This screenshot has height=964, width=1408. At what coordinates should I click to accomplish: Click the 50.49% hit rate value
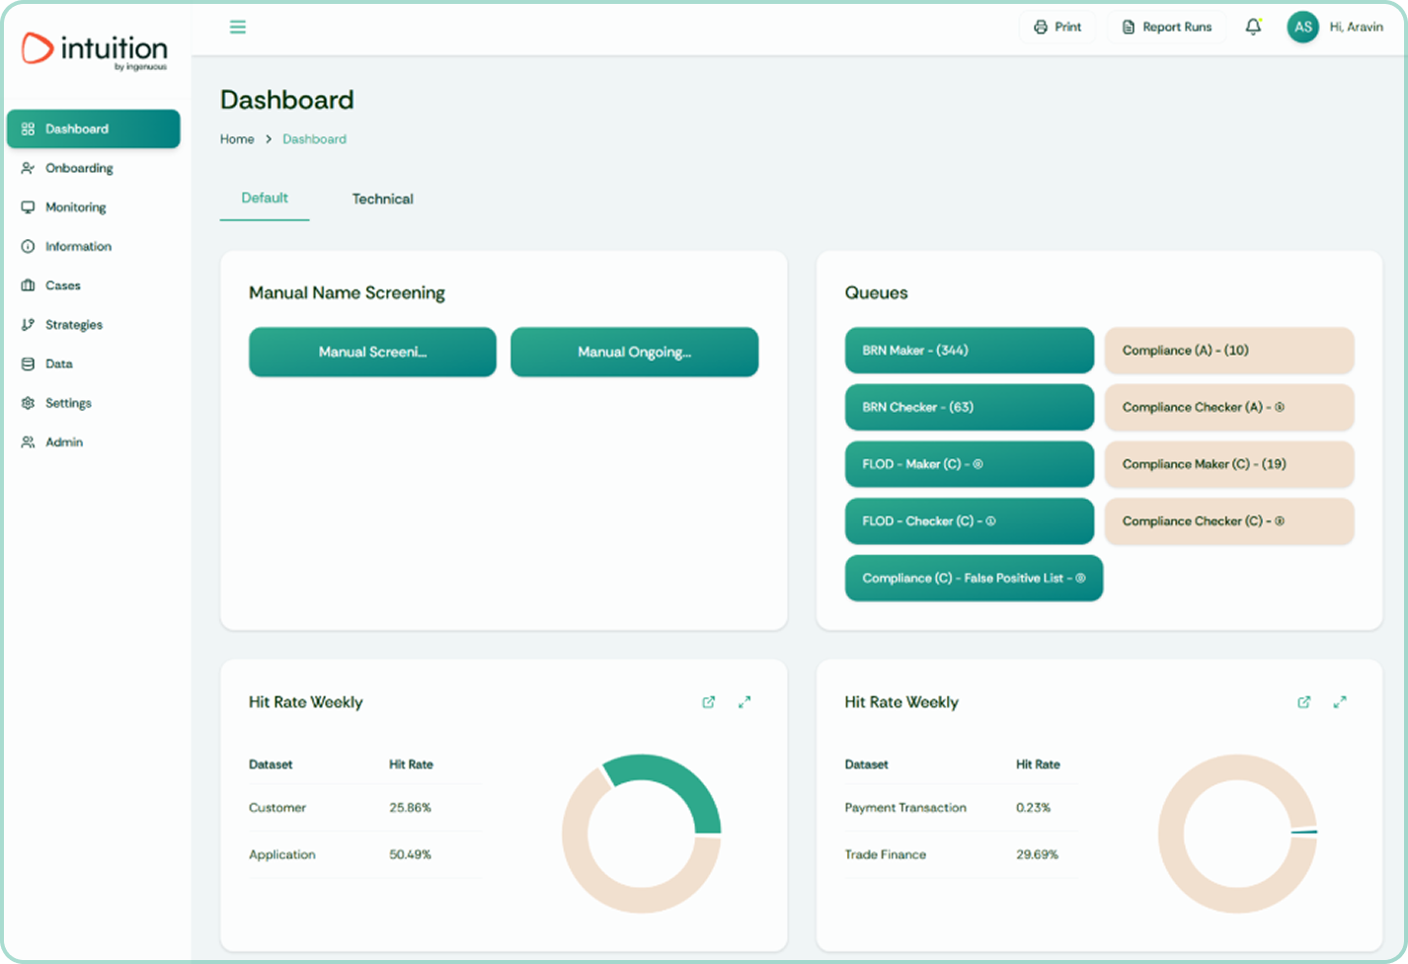(410, 855)
